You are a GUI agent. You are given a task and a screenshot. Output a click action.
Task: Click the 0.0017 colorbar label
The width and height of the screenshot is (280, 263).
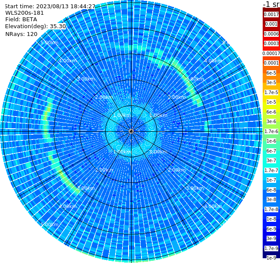[271, 14]
